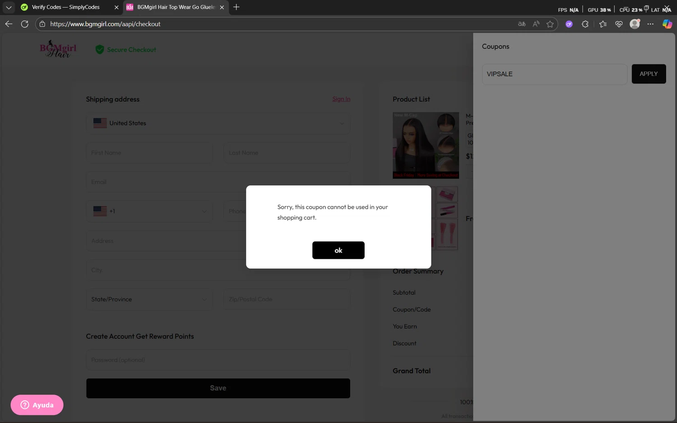677x423 pixels.
Task: Apply the VIPSALE coupon code
Action: pos(649,74)
